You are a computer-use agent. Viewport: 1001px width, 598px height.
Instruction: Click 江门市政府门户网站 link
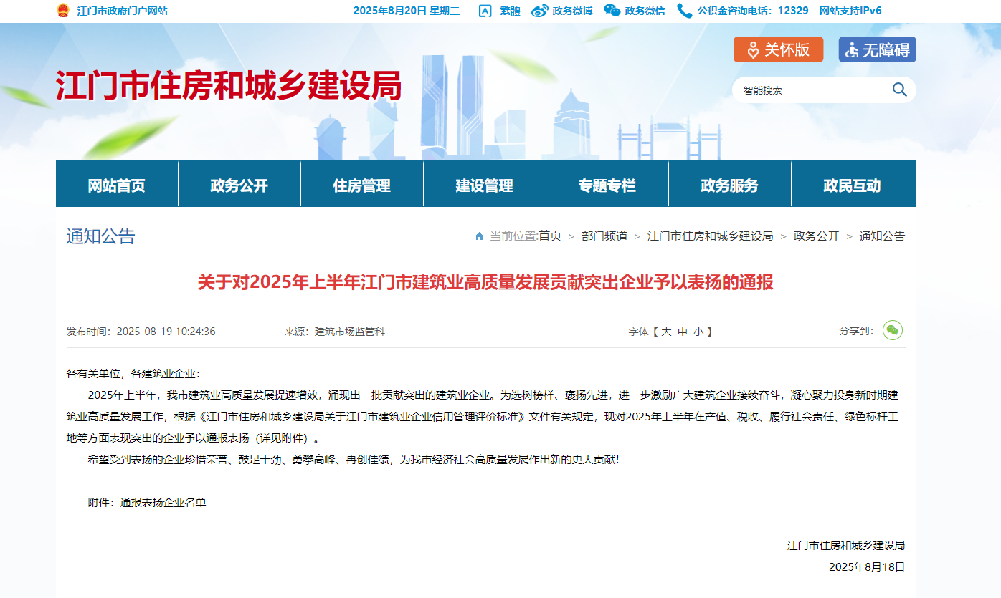click(122, 11)
